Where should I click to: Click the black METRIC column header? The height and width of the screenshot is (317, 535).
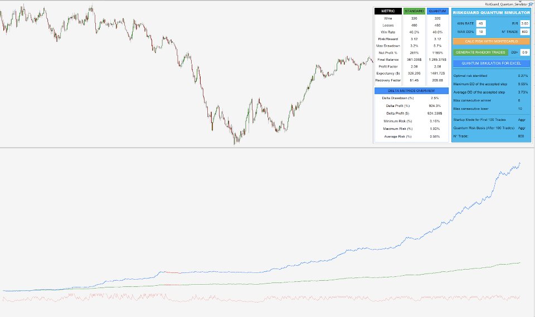click(387, 11)
